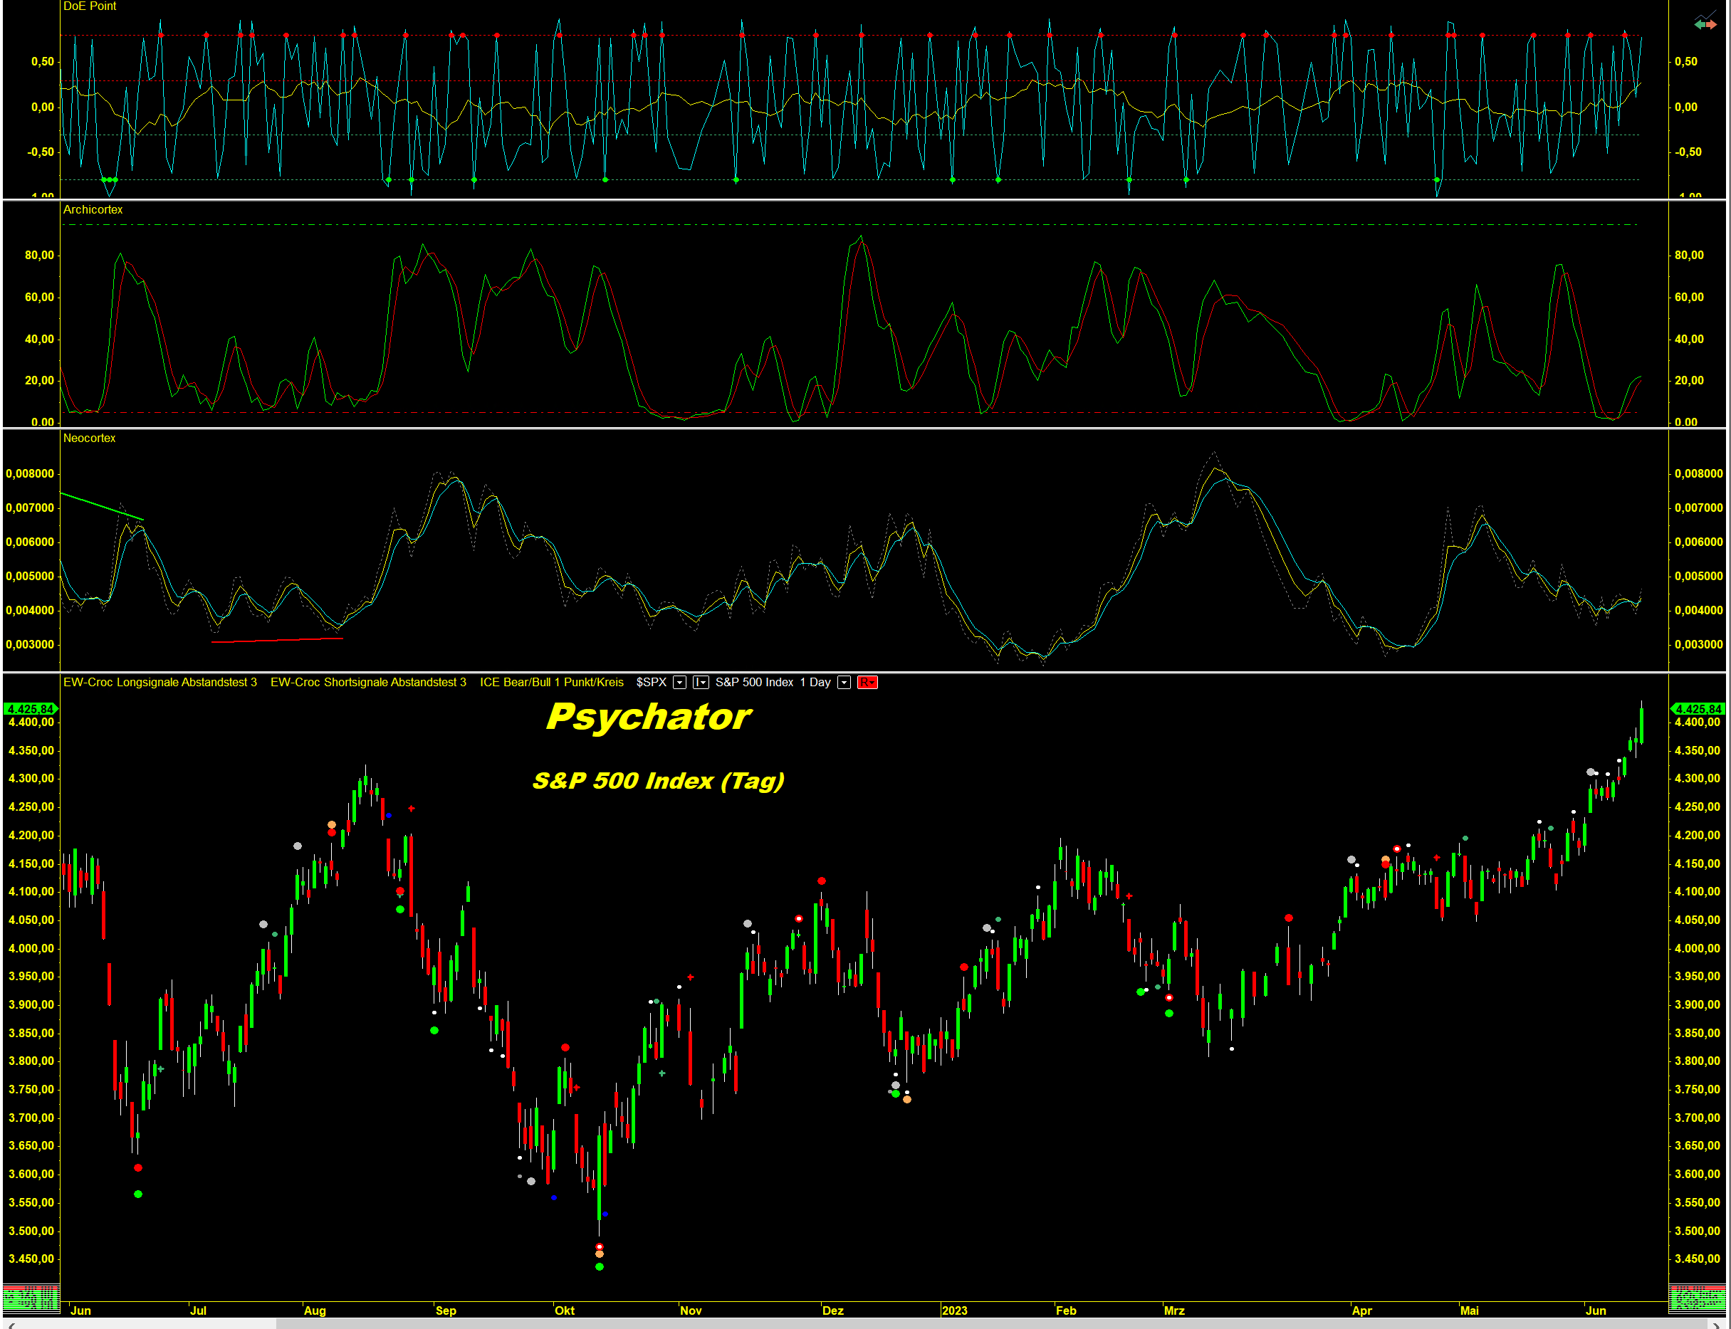Image resolution: width=1731 pixels, height=1329 pixels.
Task: Click the DoE Point indicator title
Action: [90, 6]
